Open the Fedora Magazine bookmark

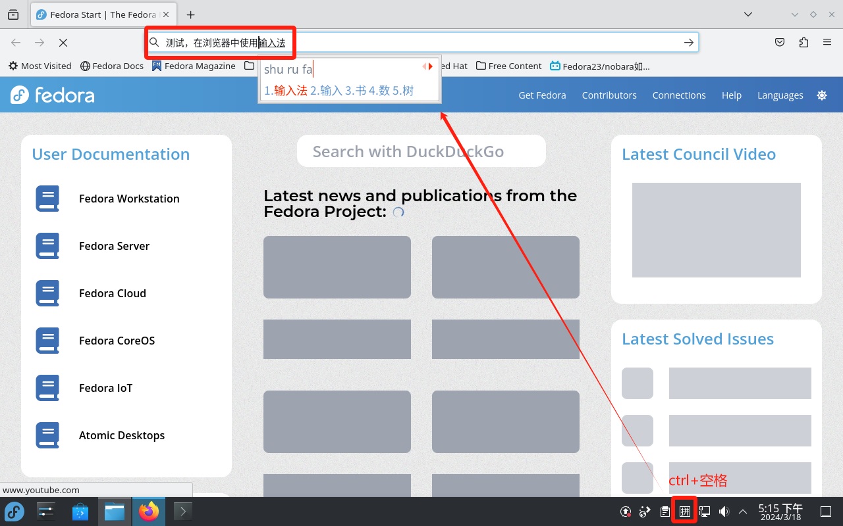click(194, 66)
